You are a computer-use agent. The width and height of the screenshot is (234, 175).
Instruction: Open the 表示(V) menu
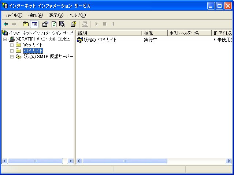click(x=56, y=15)
